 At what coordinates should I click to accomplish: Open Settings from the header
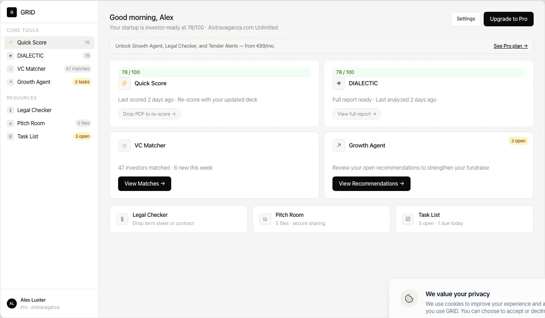pyautogui.click(x=466, y=19)
